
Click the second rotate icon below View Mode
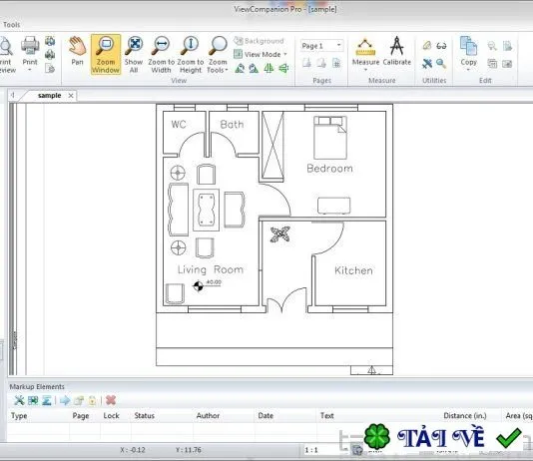(x=254, y=68)
